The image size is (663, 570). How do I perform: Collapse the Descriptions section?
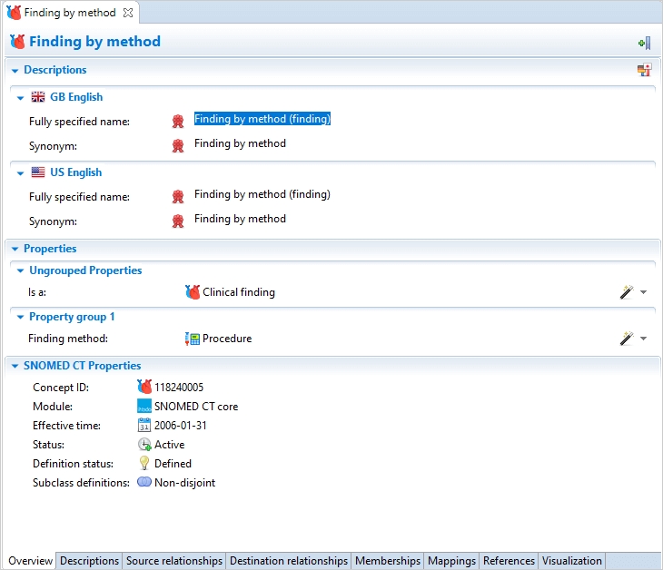[x=15, y=71]
